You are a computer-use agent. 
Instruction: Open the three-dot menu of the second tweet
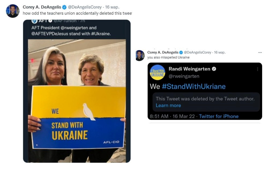click(260, 53)
